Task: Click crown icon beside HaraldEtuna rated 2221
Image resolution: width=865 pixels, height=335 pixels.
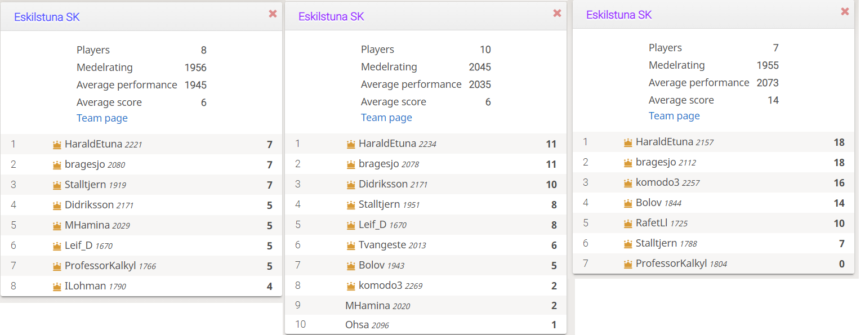Action: tap(56, 145)
